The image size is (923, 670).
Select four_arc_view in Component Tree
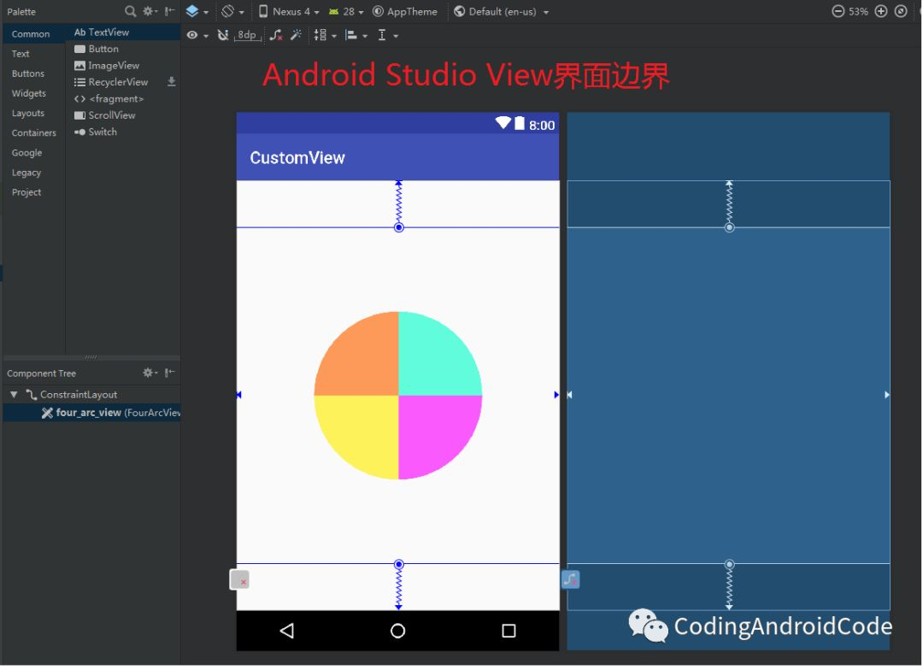[91, 413]
